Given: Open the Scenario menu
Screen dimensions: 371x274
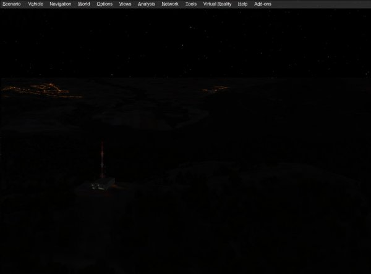Looking at the screenshot, I should pos(11,4).
